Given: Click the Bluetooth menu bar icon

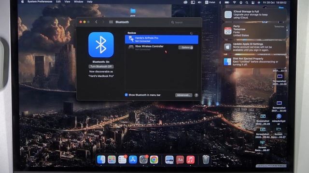Looking at the screenshot, I should 220,2.
